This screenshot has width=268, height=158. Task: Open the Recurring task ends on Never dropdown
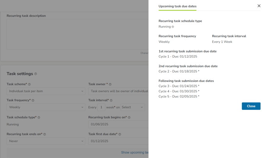pos(46,141)
